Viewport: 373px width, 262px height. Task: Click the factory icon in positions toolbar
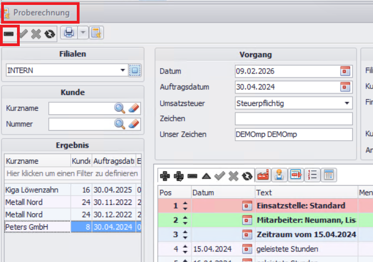pos(263,176)
